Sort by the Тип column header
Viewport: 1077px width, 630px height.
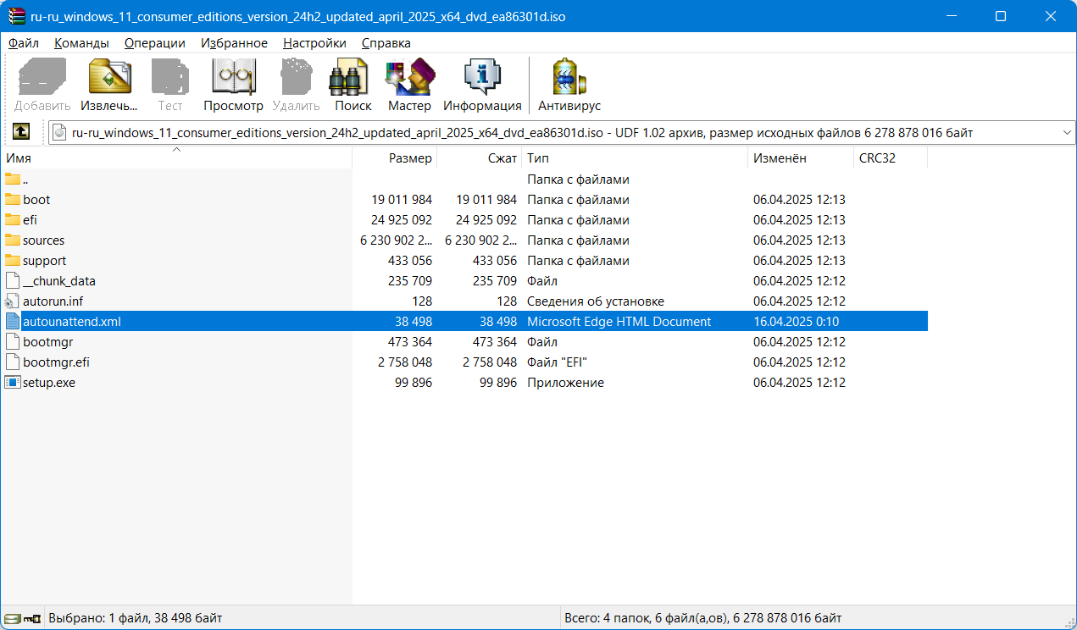[x=636, y=158]
